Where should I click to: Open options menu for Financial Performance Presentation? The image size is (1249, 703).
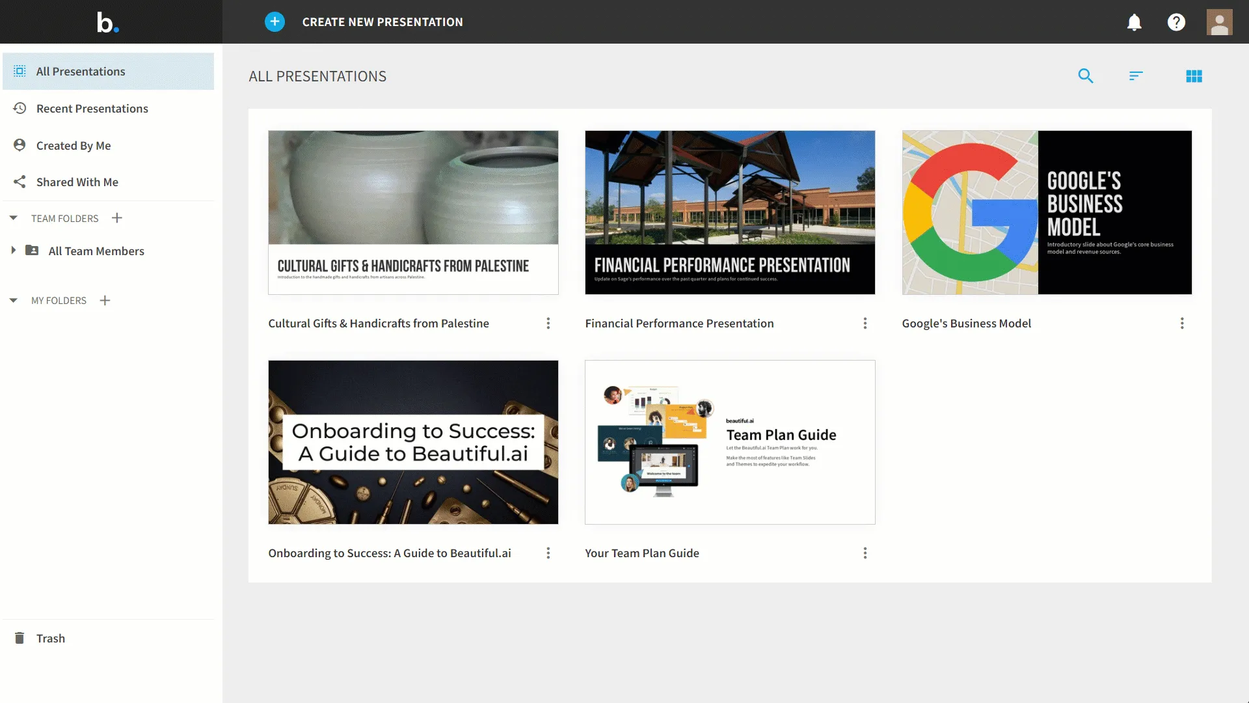pos(865,324)
